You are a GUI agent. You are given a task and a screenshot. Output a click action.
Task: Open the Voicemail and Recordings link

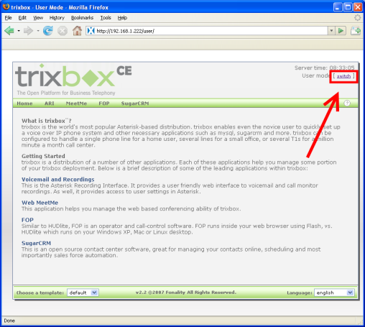(58, 180)
